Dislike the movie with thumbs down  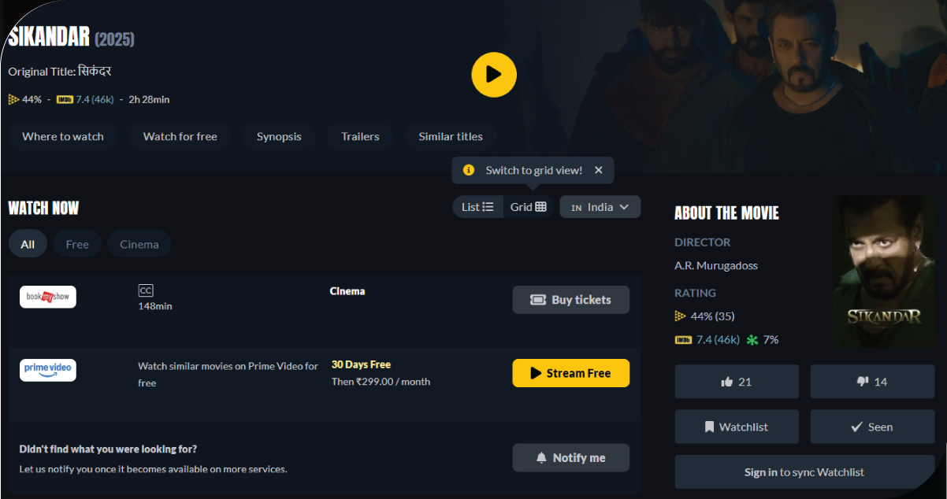click(x=872, y=382)
